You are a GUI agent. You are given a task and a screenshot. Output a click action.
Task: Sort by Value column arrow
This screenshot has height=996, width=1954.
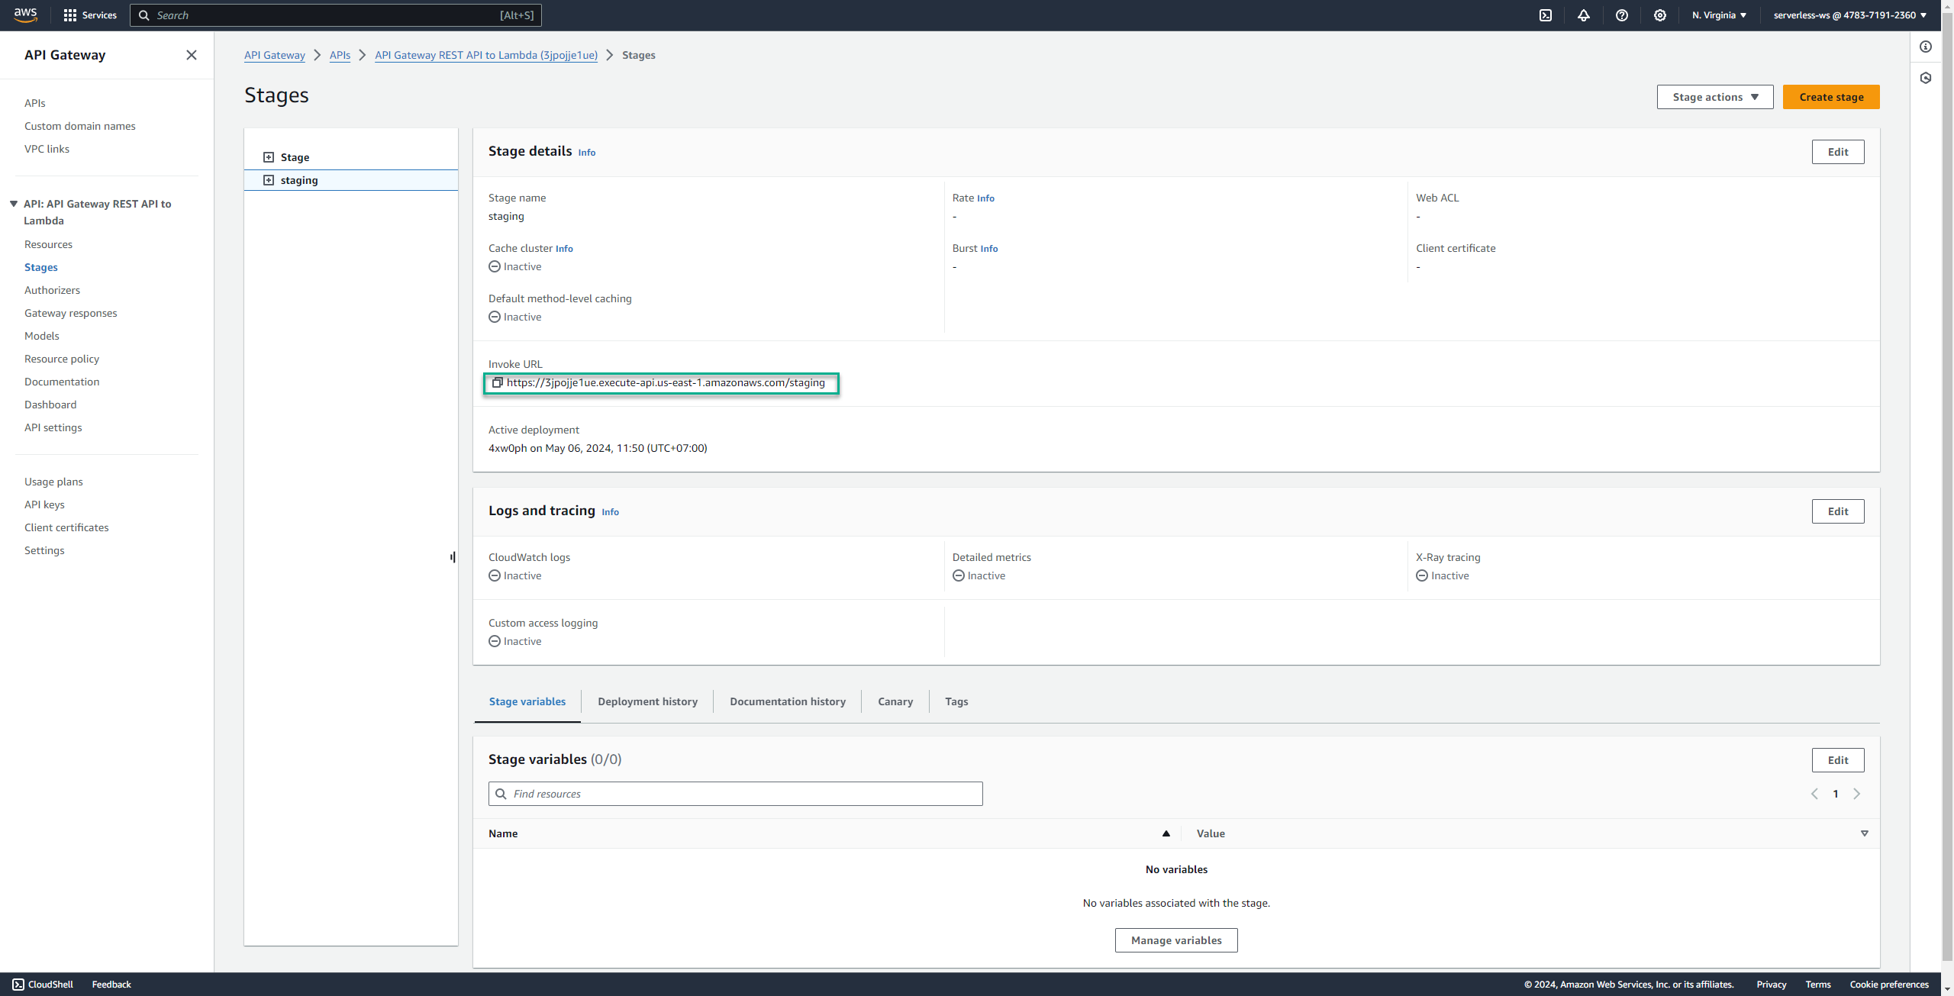(1865, 833)
